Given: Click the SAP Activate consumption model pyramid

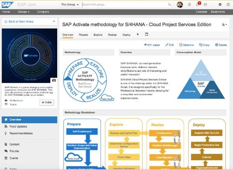Looking at the screenshot, I should pos(201,79).
